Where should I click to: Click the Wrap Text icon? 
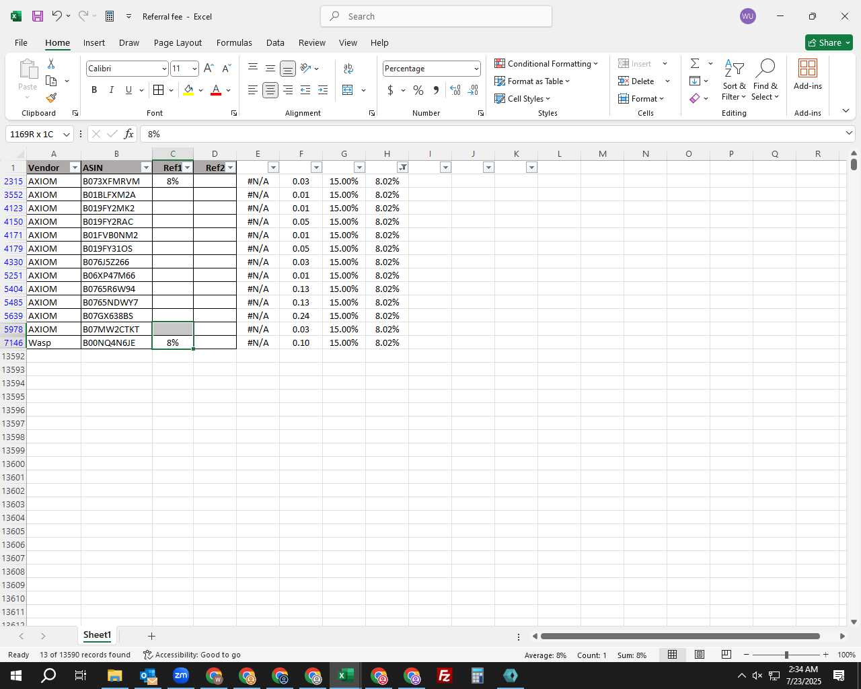348,68
